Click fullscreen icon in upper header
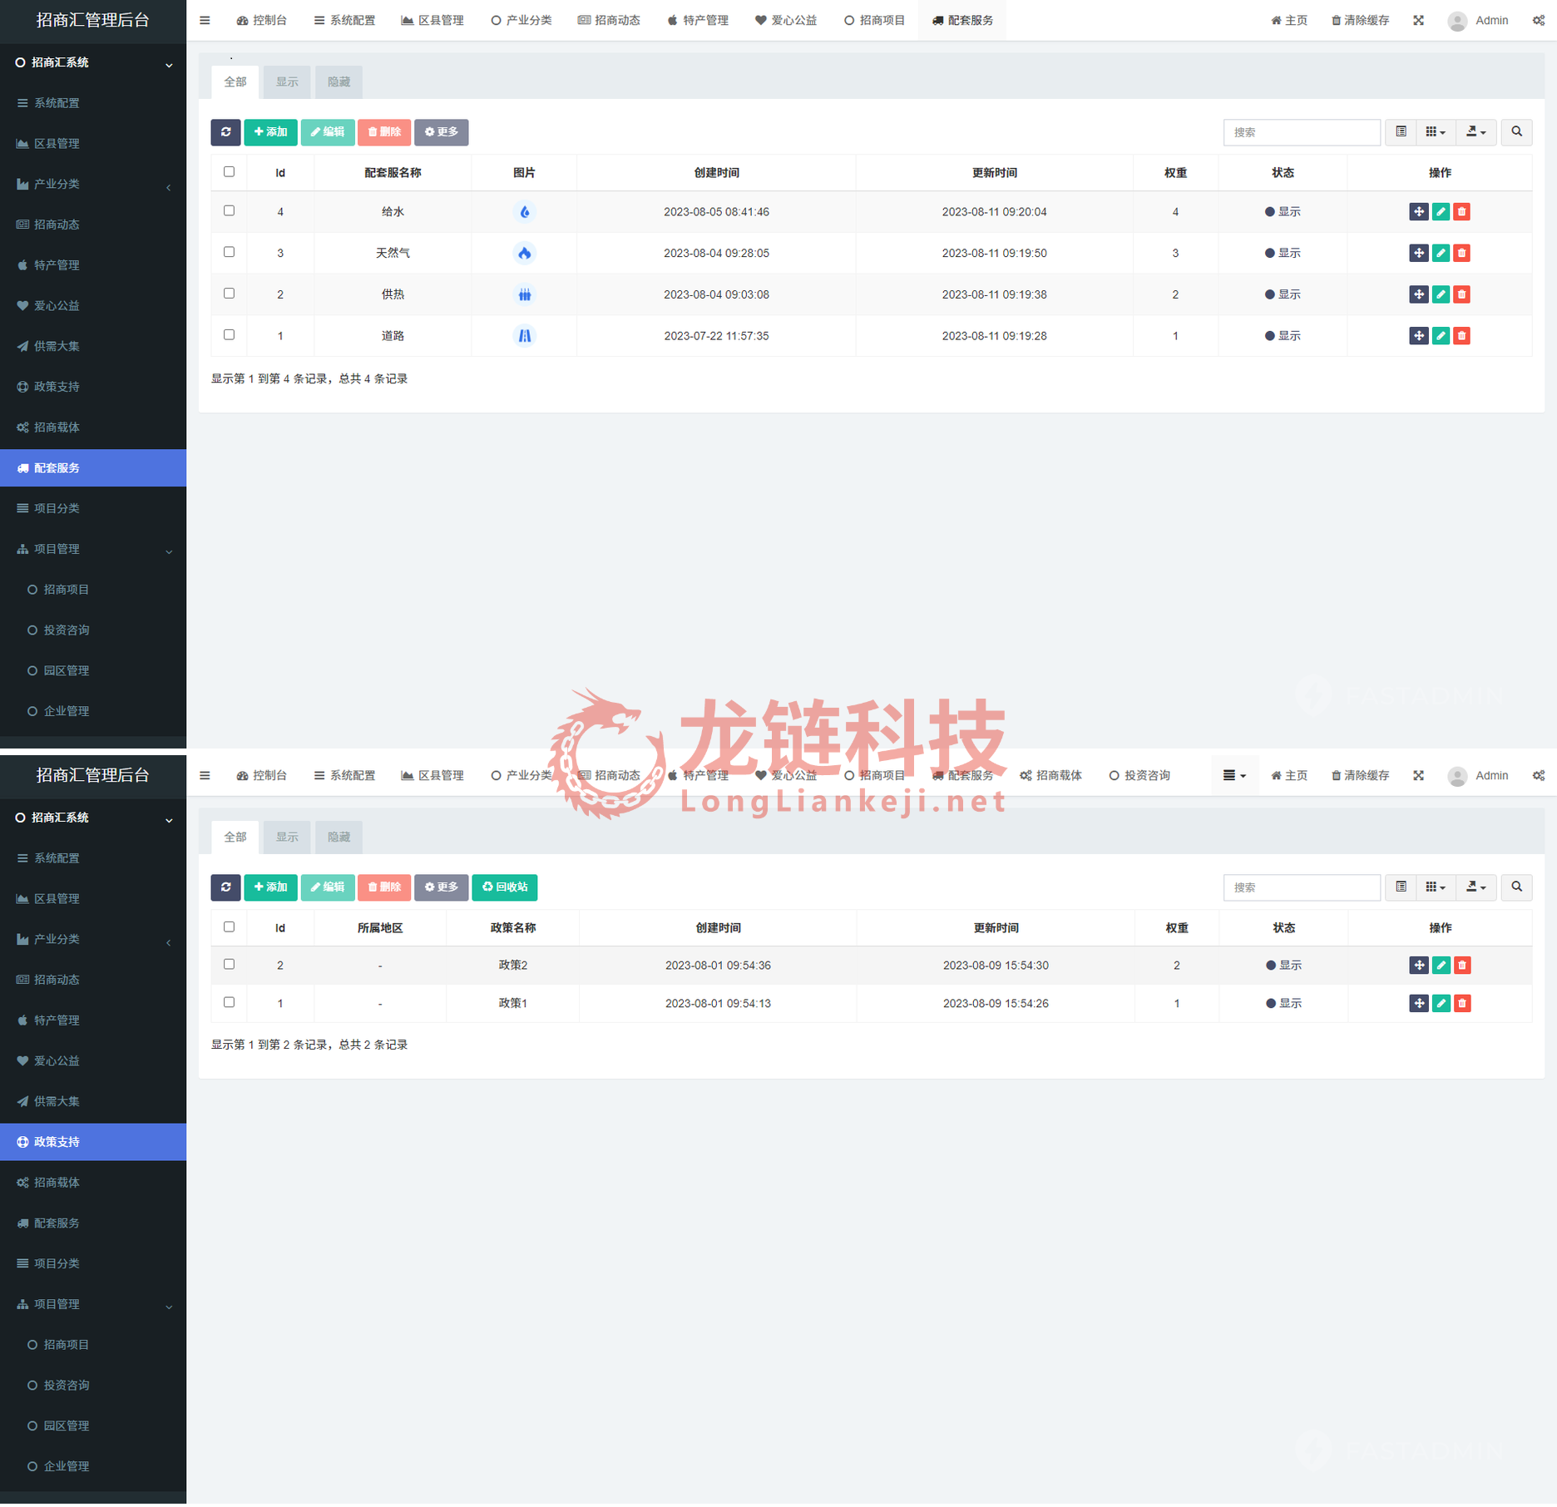 coord(1419,20)
